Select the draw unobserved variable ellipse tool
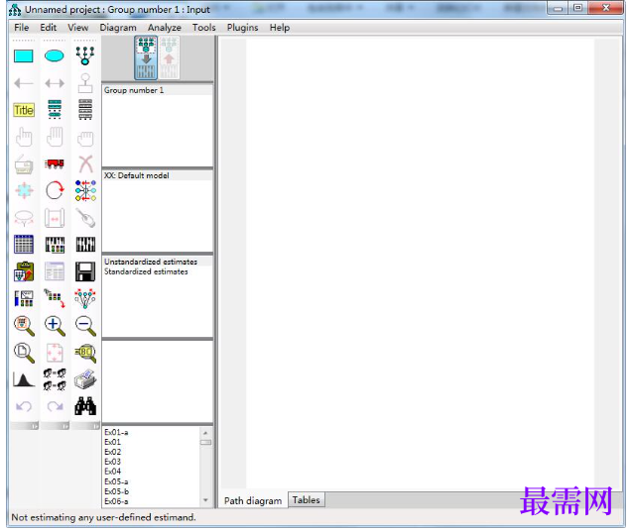Screen dimensions: 631x532 click(x=55, y=55)
